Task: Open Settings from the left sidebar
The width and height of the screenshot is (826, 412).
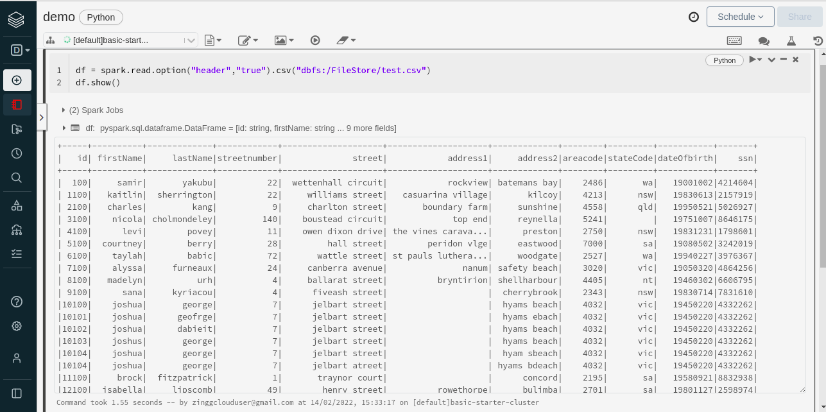Action: coord(15,325)
